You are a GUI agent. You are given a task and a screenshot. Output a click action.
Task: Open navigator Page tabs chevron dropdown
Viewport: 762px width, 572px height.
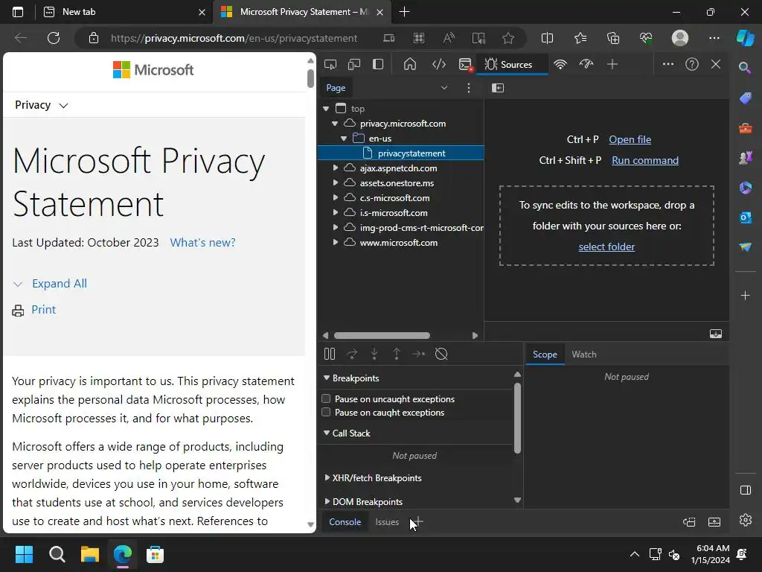pyautogui.click(x=444, y=88)
